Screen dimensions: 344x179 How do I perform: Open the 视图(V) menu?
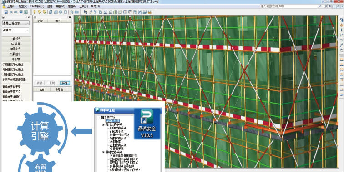(23, 6)
